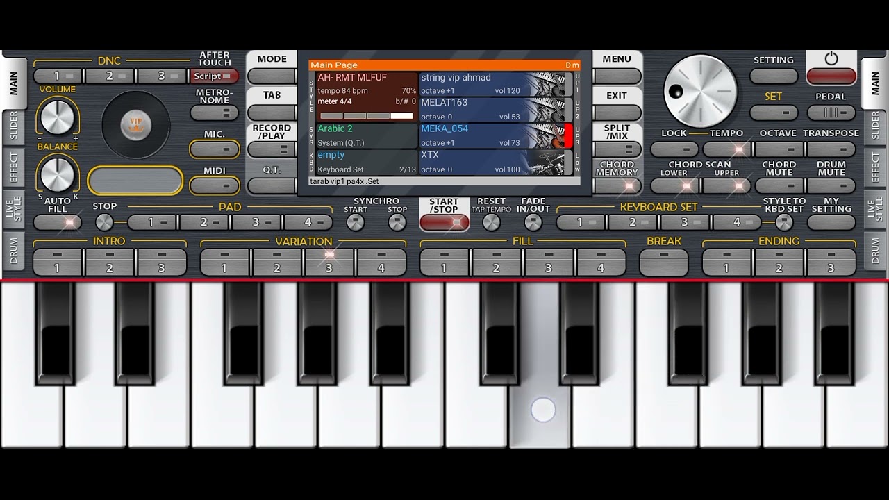This screenshot has height=500, width=889.
Task: Tap the Reset Tap Tempo knob button
Action: coord(491,222)
